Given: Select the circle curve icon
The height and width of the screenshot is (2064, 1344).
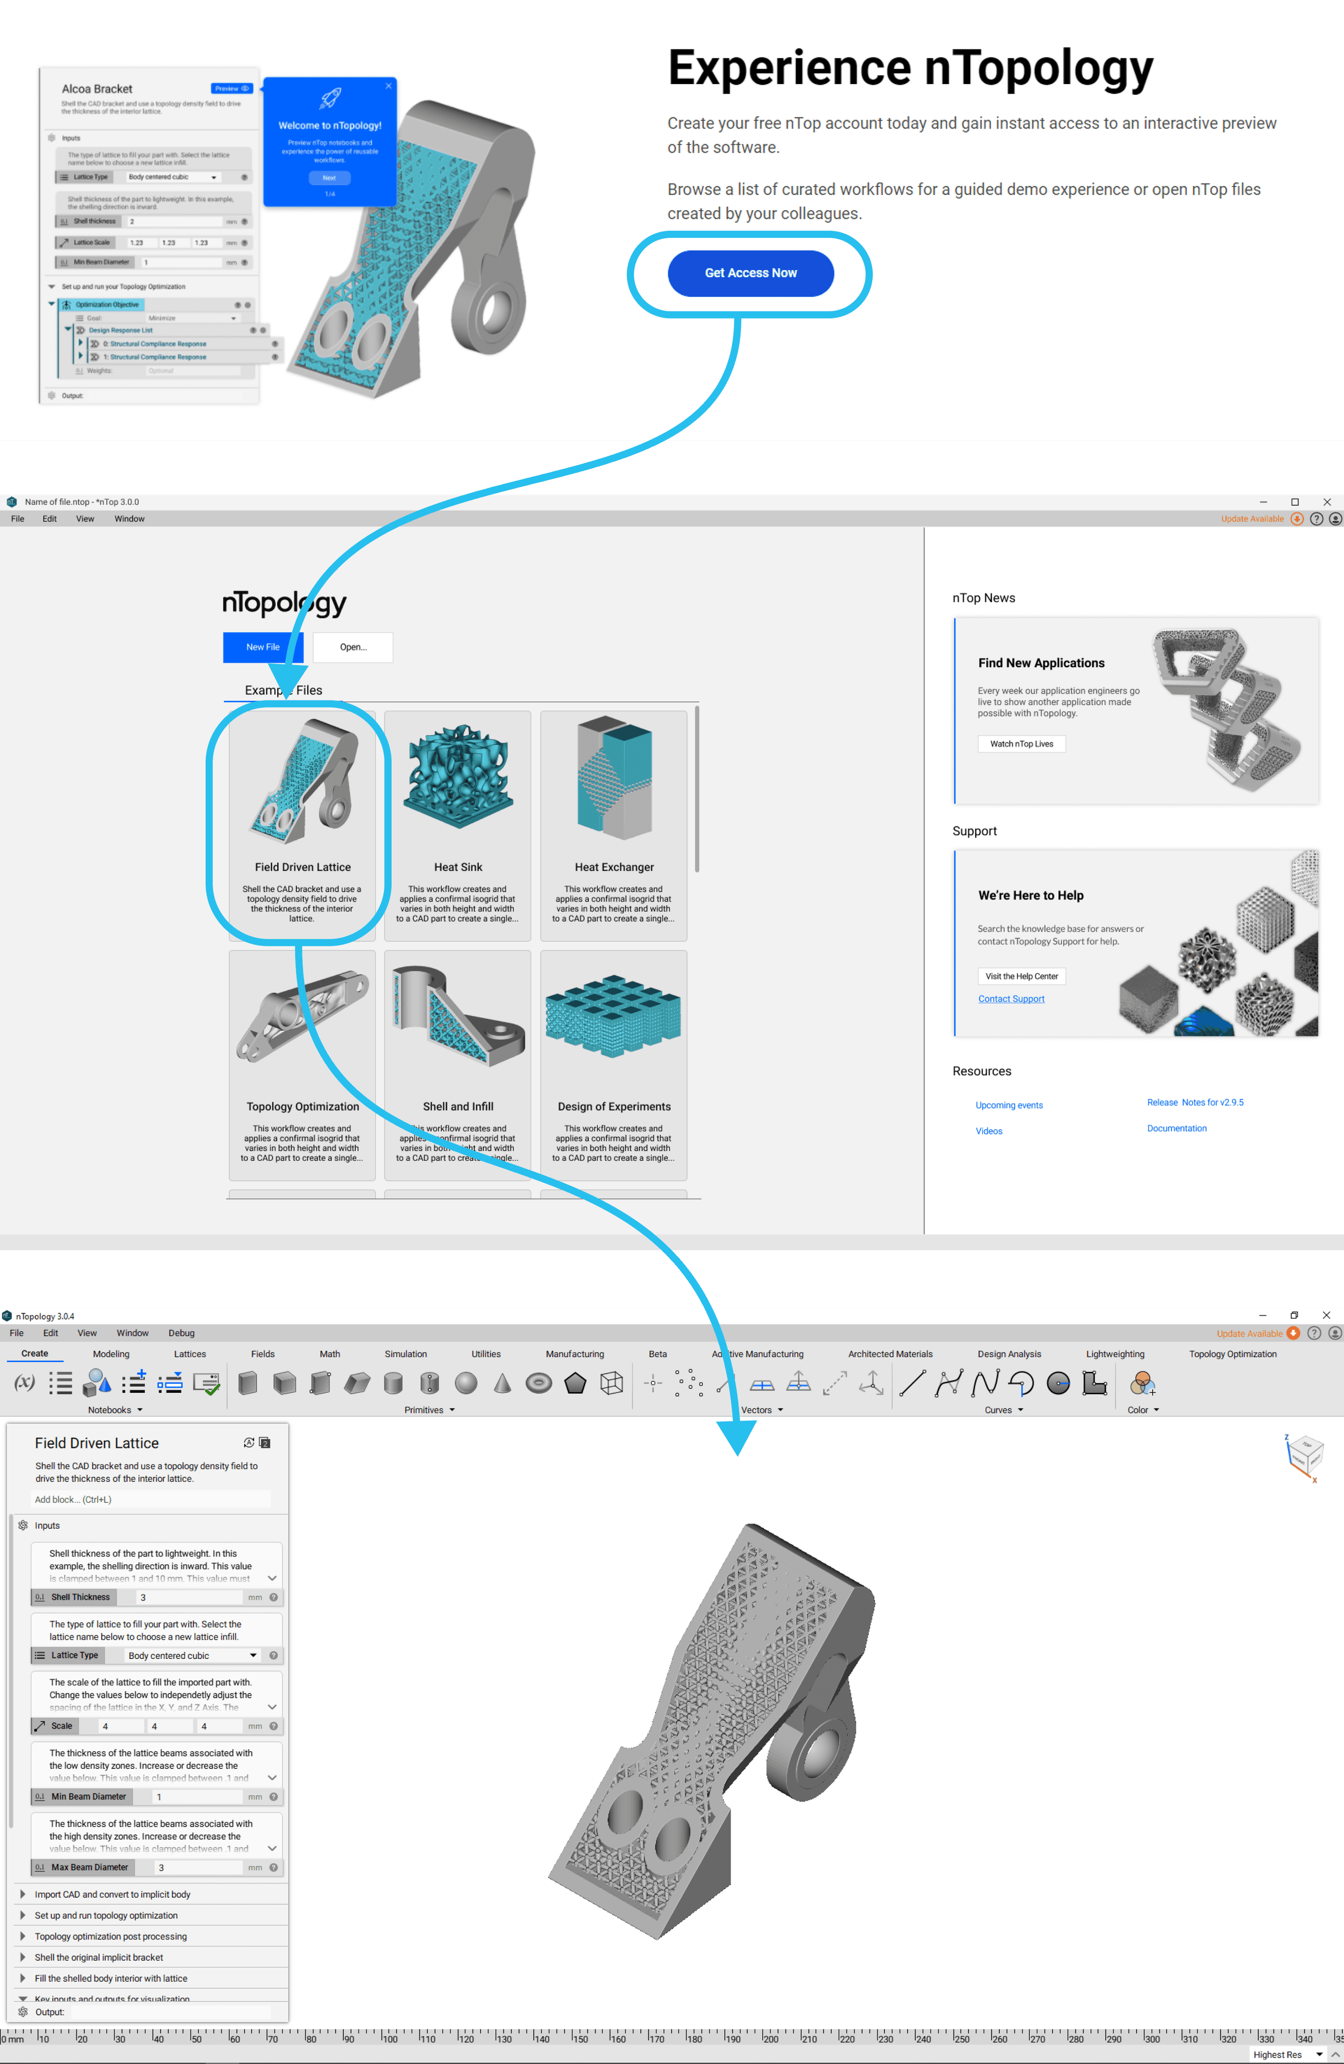Looking at the screenshot, I should pyautogui.click(x=1058, y=1382).
